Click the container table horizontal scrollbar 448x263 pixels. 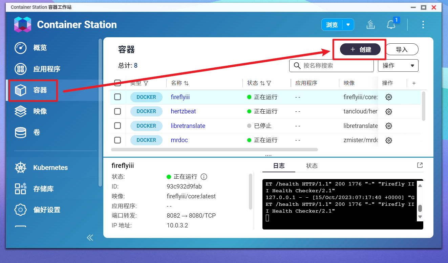pos(214,149)
